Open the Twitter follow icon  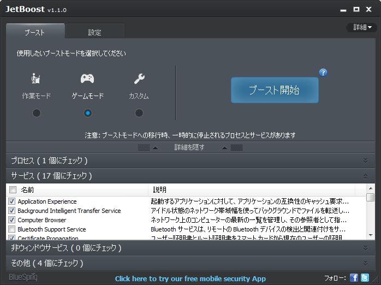365,277
